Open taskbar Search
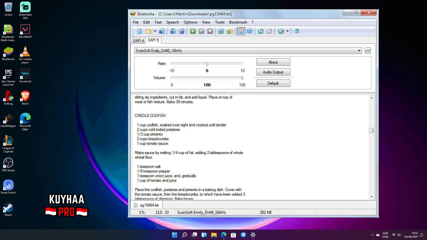Screen dimensions: 427x240 [184, 235]
